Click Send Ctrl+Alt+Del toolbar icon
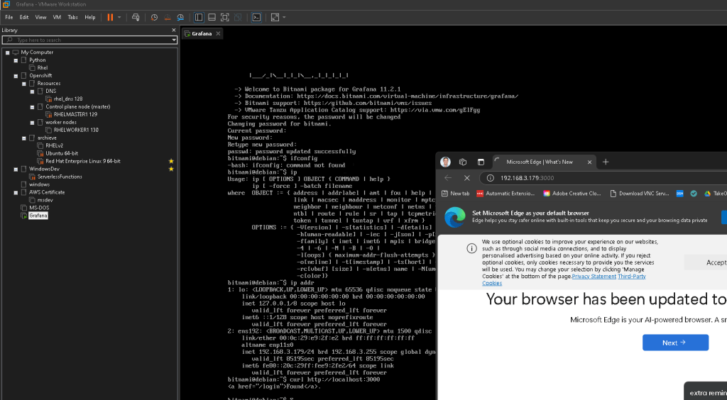The image size is (727, 400). 136,17
